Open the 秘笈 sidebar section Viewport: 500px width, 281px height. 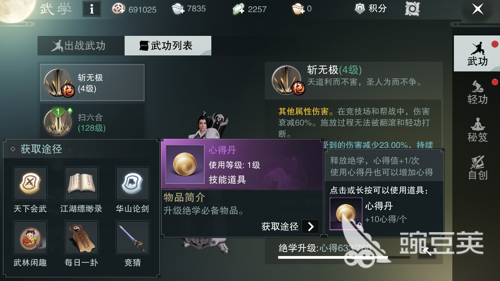click(477, 130)
